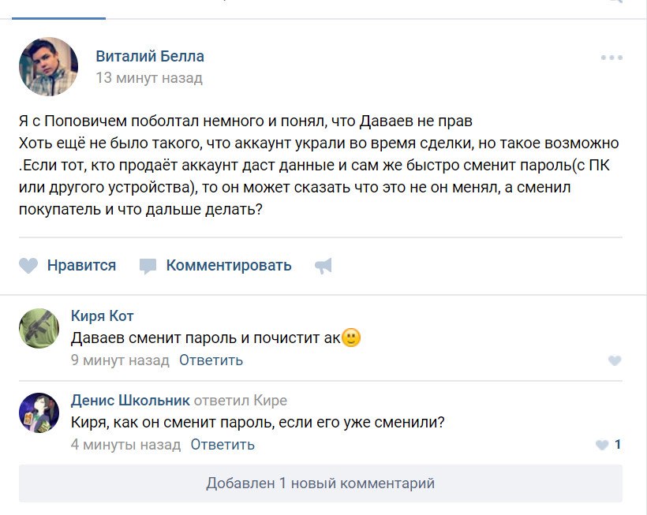Like Киря Кот's comment with heart
The height and width of the screenshot is (515, 647).
pyautogui.click(x=615, y=361)
